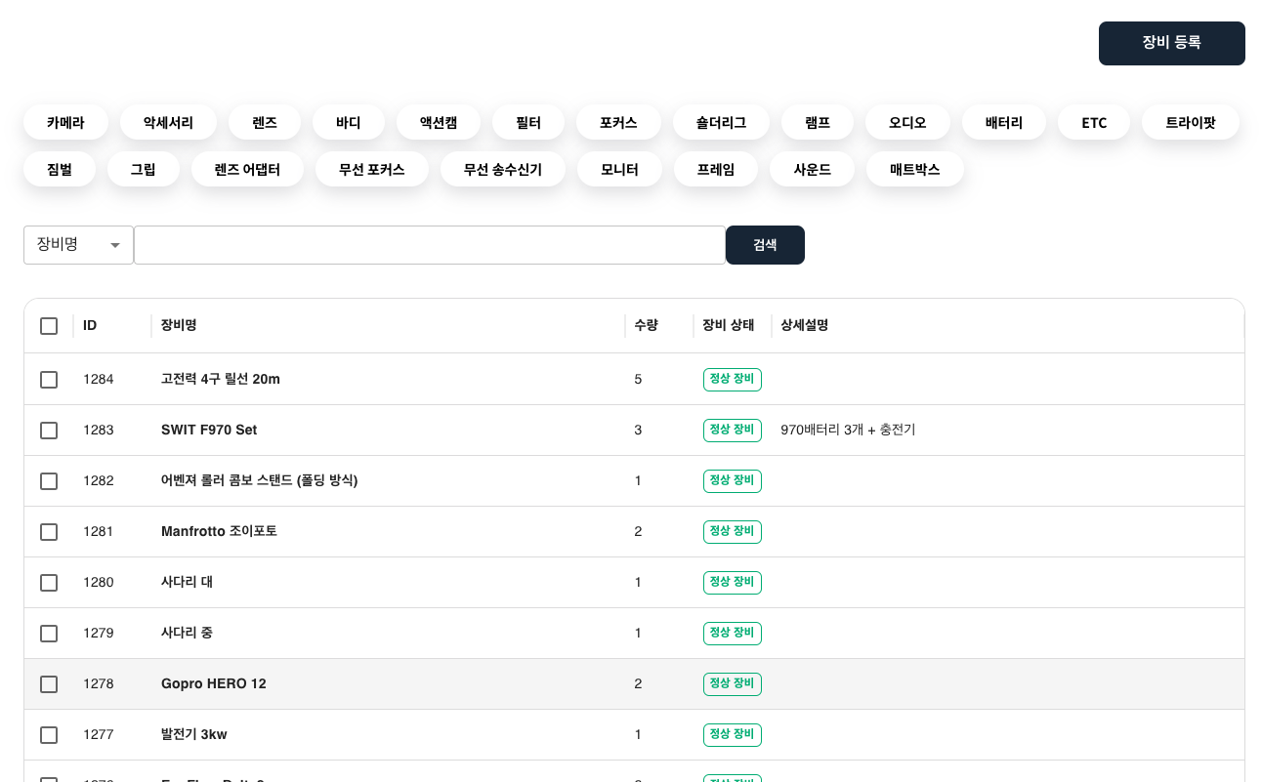Pick the 매트박스 category filter

pyautogui.click(x=914, y=170)
